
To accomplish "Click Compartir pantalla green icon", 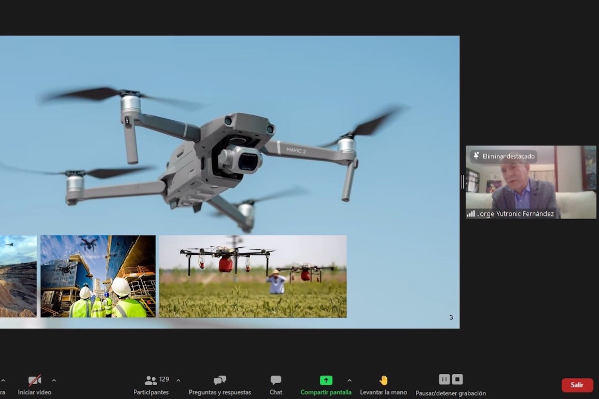I will [x=326, y=381].
